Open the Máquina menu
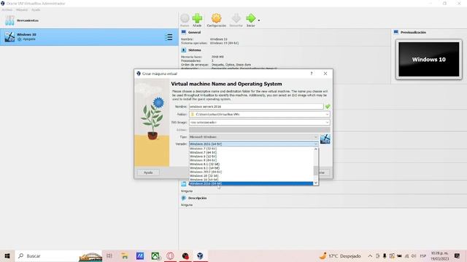The width and height of the screenshot is (467, 262). pyautogui.click(x=22, y=9)
